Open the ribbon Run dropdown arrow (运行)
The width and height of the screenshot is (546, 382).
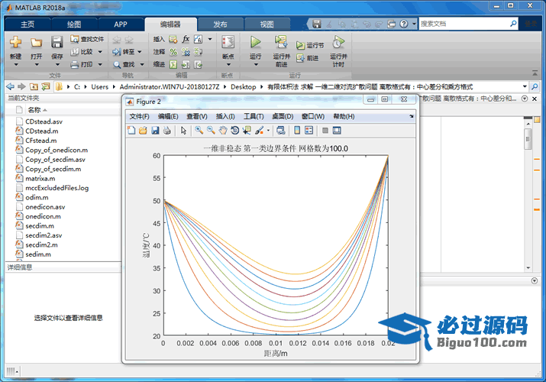point(255,64)
